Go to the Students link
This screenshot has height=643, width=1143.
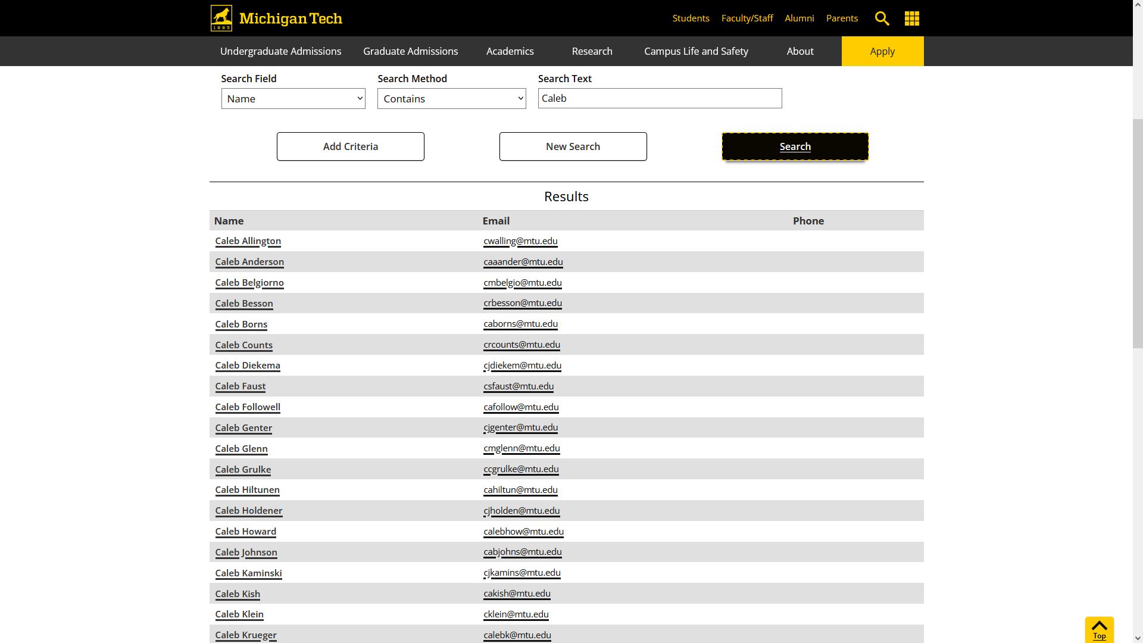tap(691, 18)
